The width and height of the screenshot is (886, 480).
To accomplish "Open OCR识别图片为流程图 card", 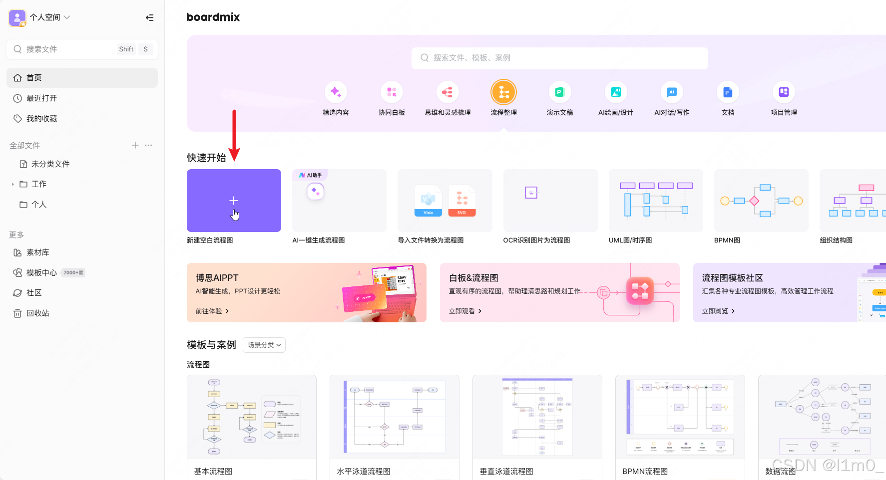I will click(x=550, y=201).
